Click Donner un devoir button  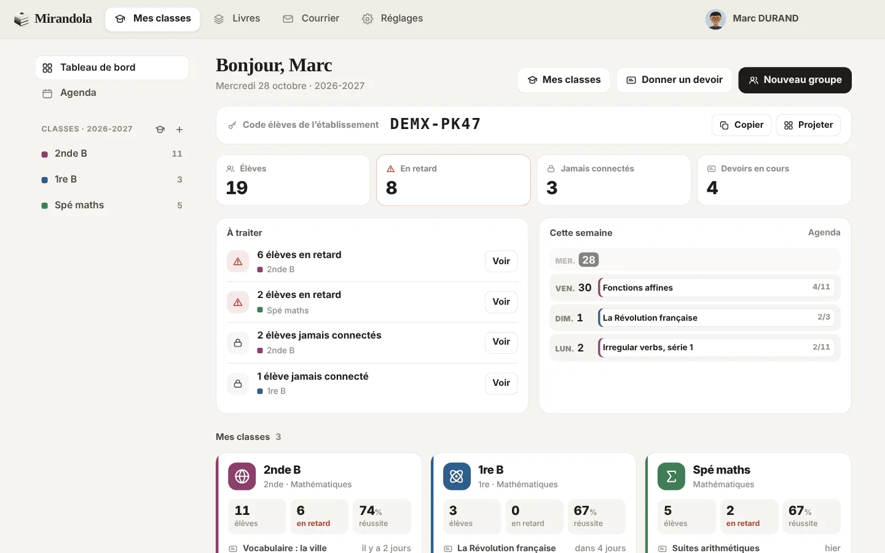(674, 80)
